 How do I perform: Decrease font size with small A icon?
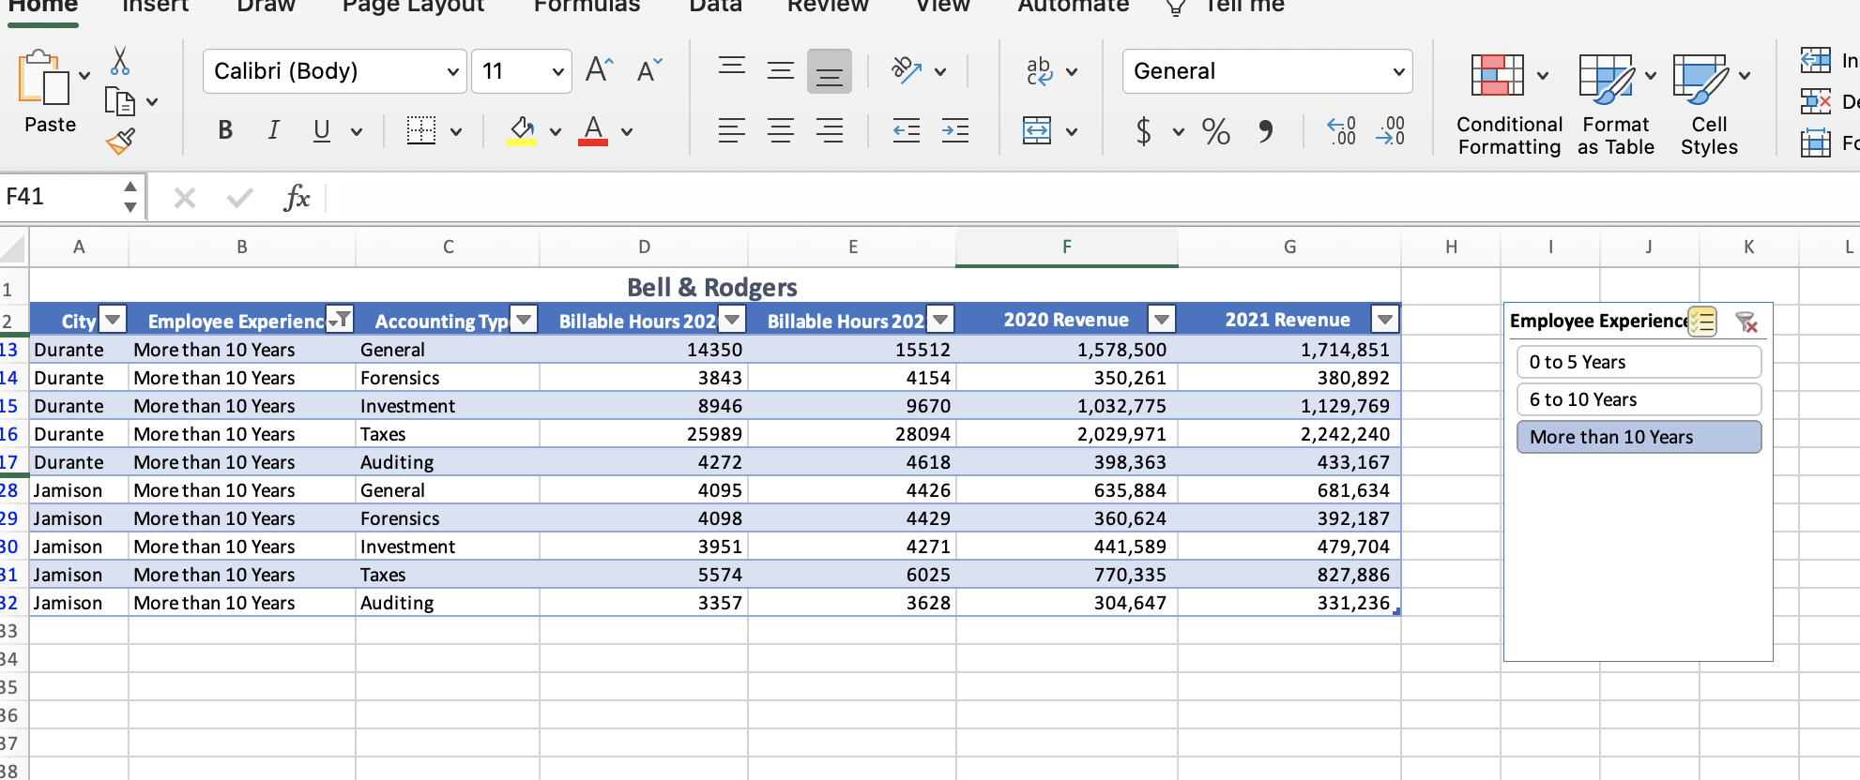(x=648, y=69)
